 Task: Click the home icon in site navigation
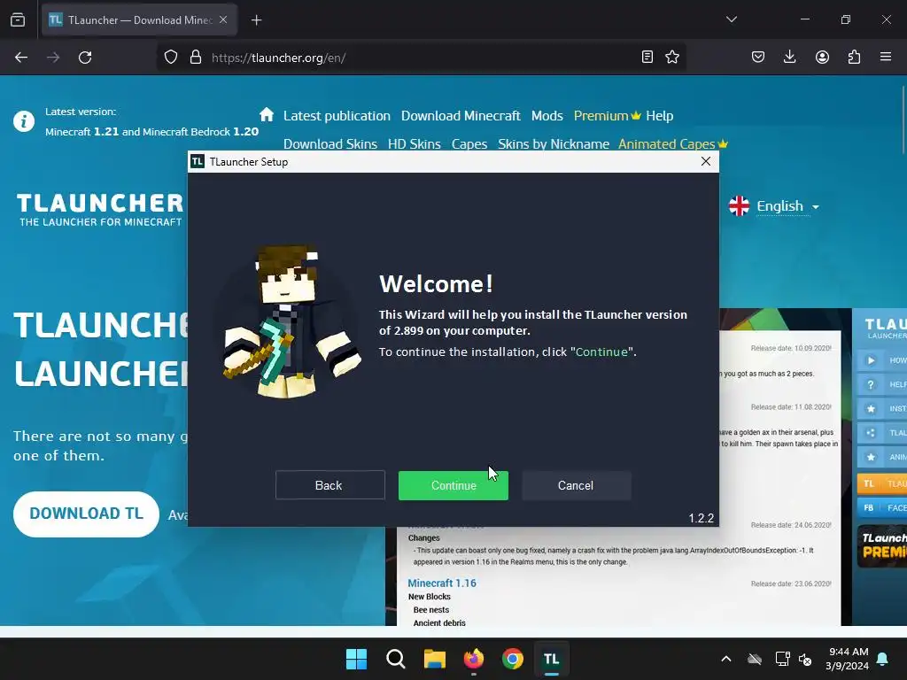(267, 114)
